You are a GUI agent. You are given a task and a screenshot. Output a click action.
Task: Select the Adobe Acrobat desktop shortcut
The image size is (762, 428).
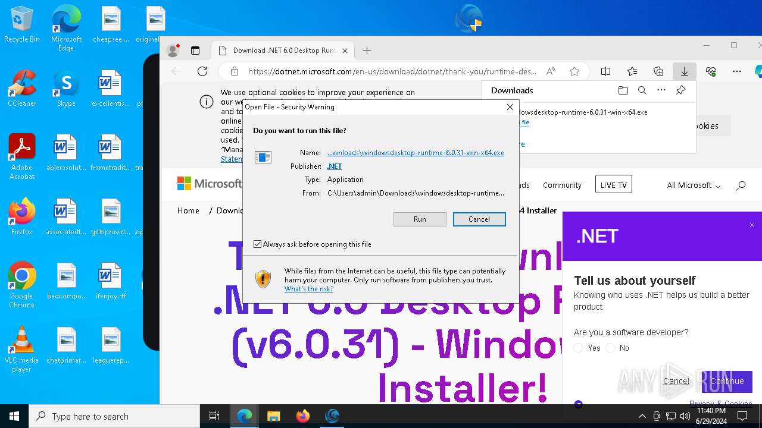[x=22, y=157]
